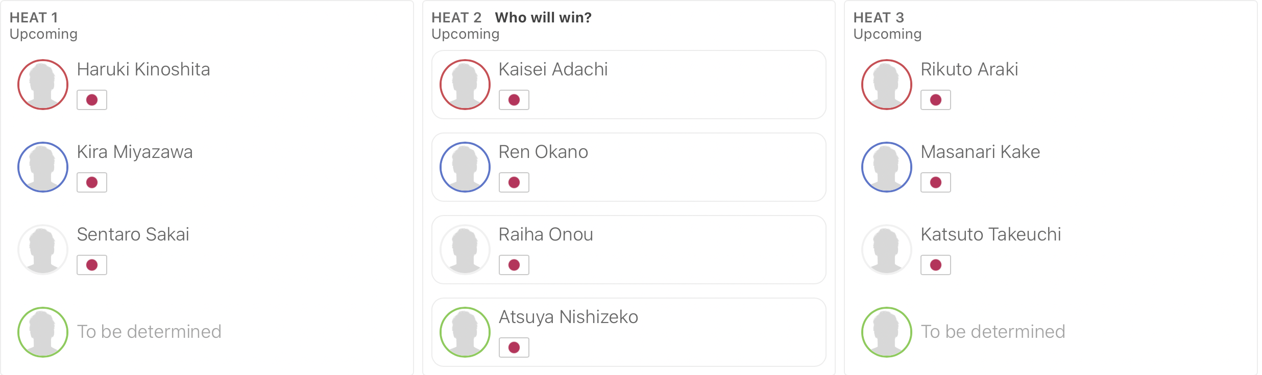The height and width of the screenshot is (375, 1262).
Task: Click Japan flag under Katsuto Takeuchi
Action: [x=936, y=265]
